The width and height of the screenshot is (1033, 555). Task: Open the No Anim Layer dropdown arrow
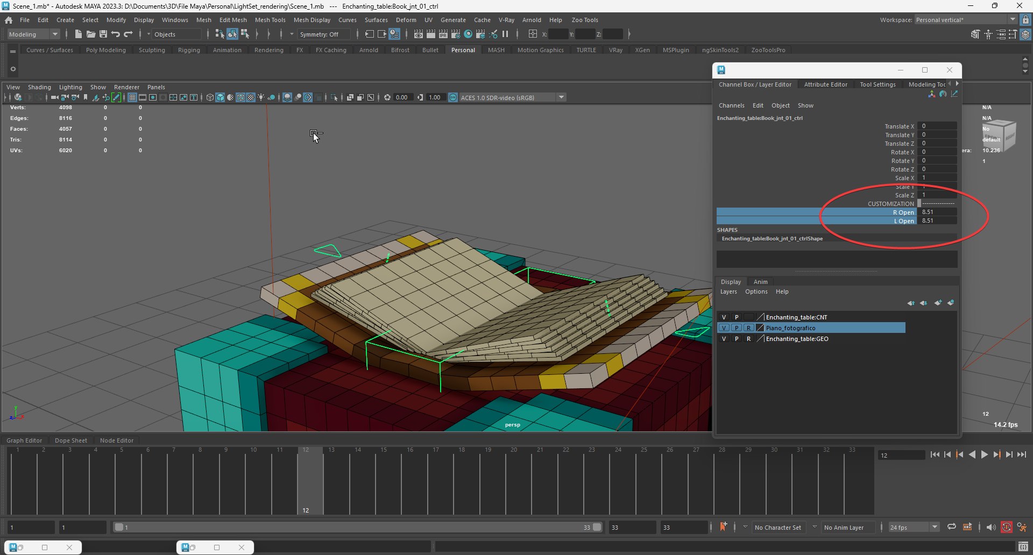coord(815,527)
